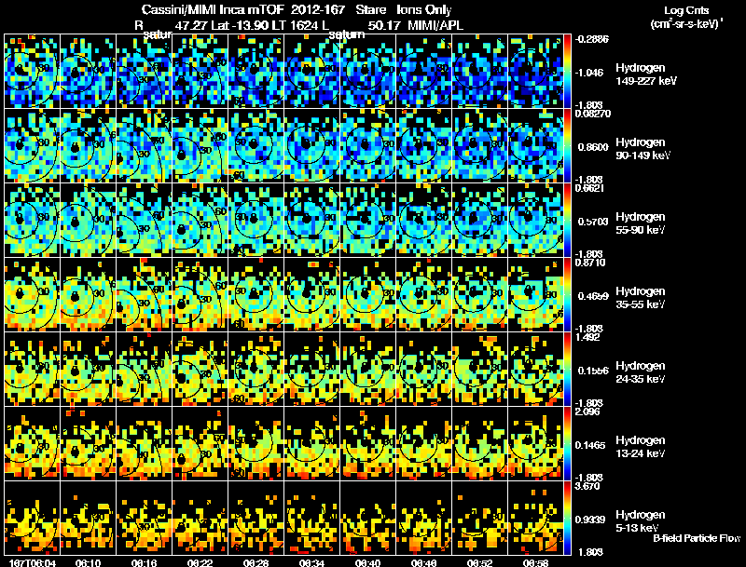Image resolution: width=746 pixels, height=567 pixels.
Task: Click the 0.1556 color scale value
Action: [593, 371]
